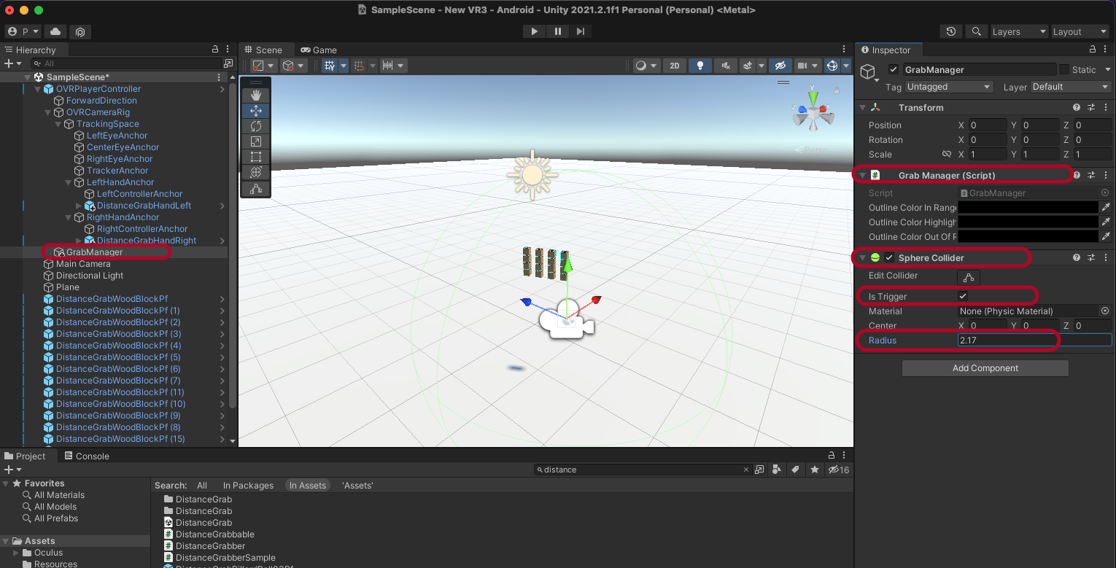Advance one frame with the Step button
Image resolution: width=1116 pixels, height=568 pixels.
pyautogui.click(x=581, y=31)
